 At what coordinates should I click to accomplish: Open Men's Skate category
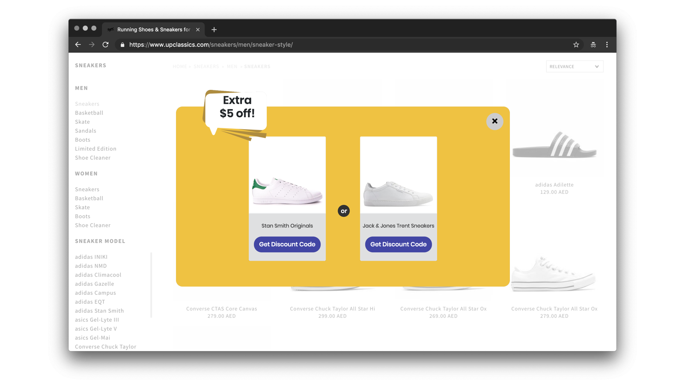tap(82, 122)
